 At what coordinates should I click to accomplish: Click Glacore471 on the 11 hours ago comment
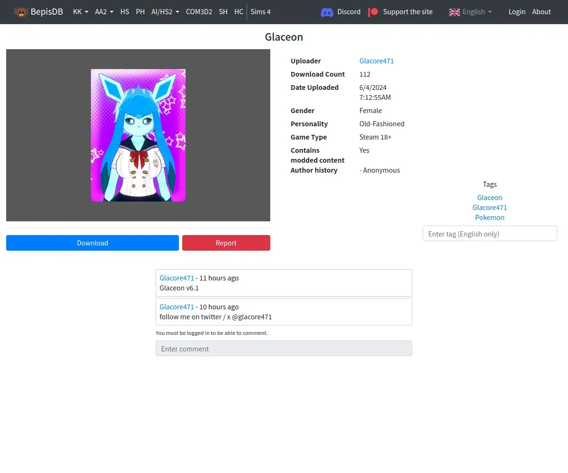[177, 278]
